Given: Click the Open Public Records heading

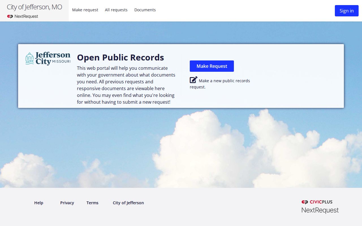Looking at the screenshot, I should pos(120,57).
